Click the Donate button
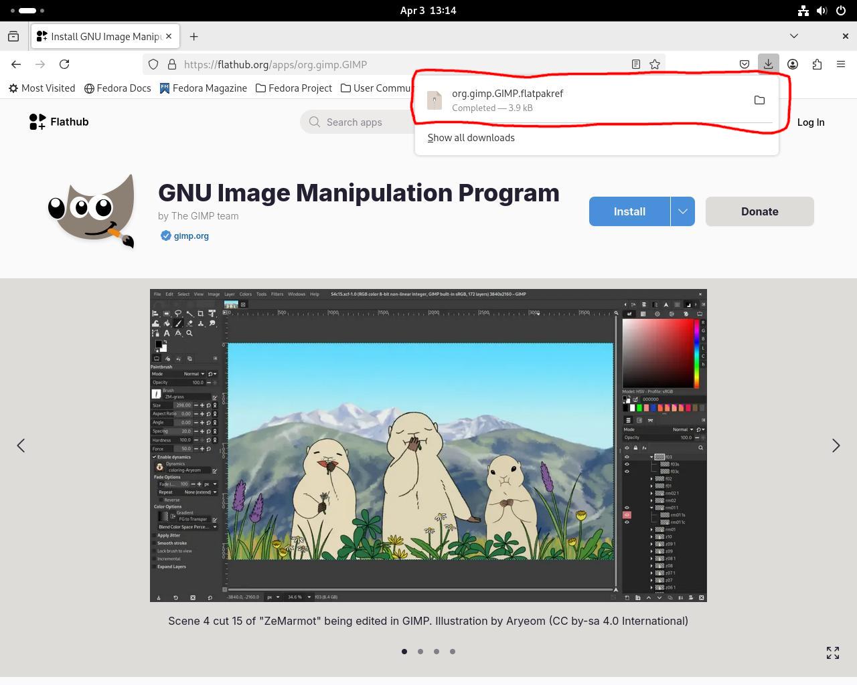This screenshot has width=857, height=685. [x=760, y=211]
